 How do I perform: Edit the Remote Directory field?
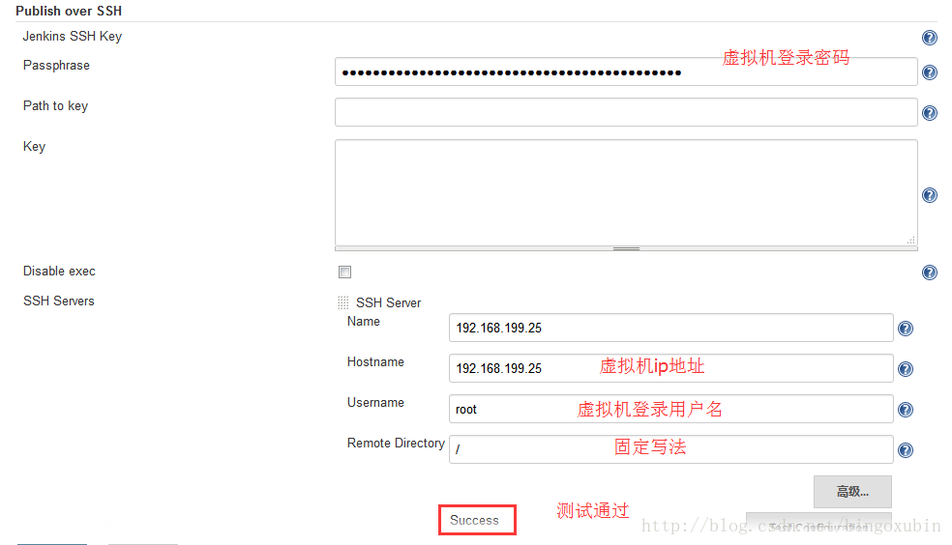click(x=670, y=449)
